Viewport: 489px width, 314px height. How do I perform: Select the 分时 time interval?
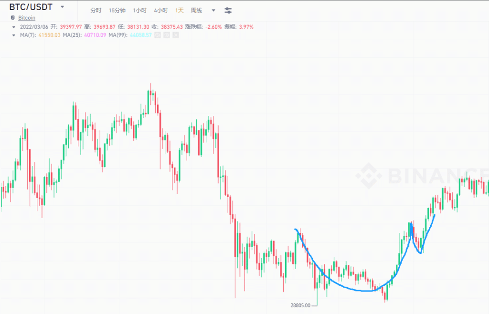96,10
